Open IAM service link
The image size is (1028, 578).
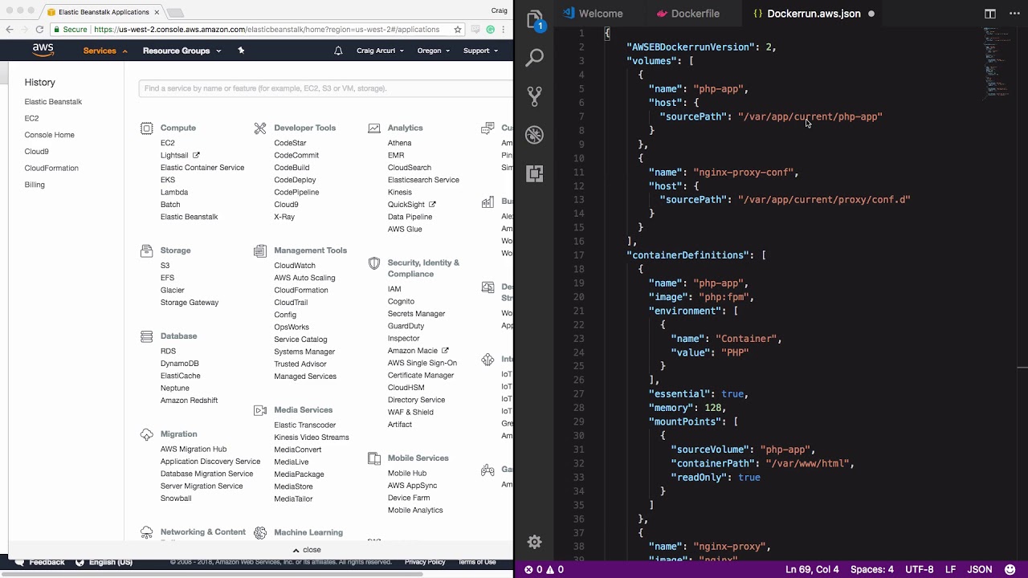pyautogui.click(x=394, y=289)
